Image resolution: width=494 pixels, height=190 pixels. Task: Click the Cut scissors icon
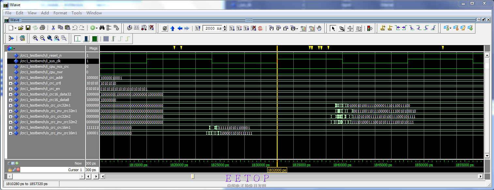53,28
